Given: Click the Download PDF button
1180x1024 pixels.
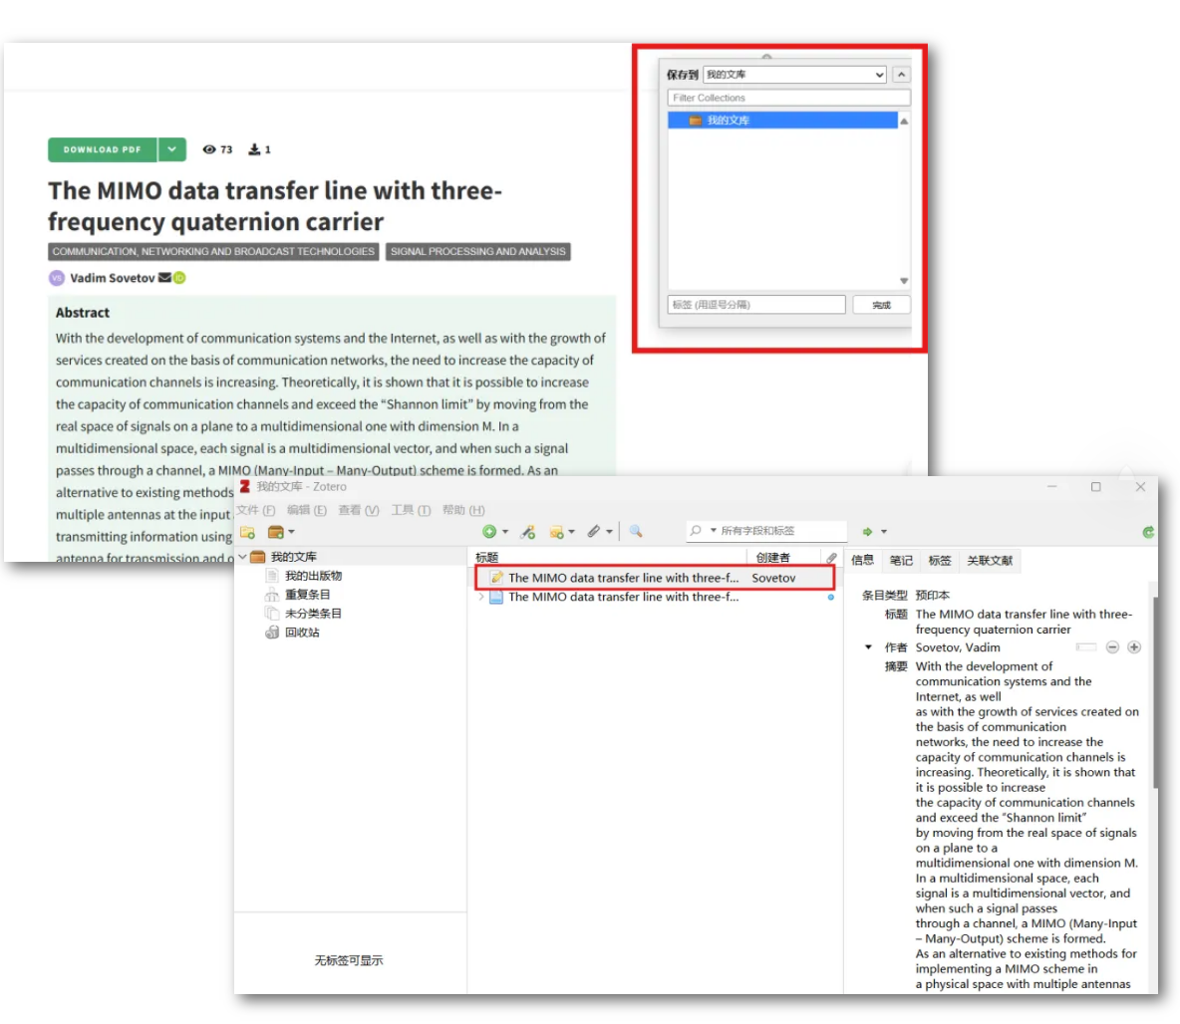Looking at the screenshot, I should pyautogui.click(x=103, y=149).
